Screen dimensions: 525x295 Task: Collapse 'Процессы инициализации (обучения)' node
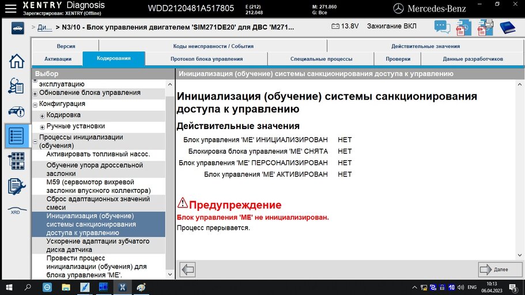[35, 142]
